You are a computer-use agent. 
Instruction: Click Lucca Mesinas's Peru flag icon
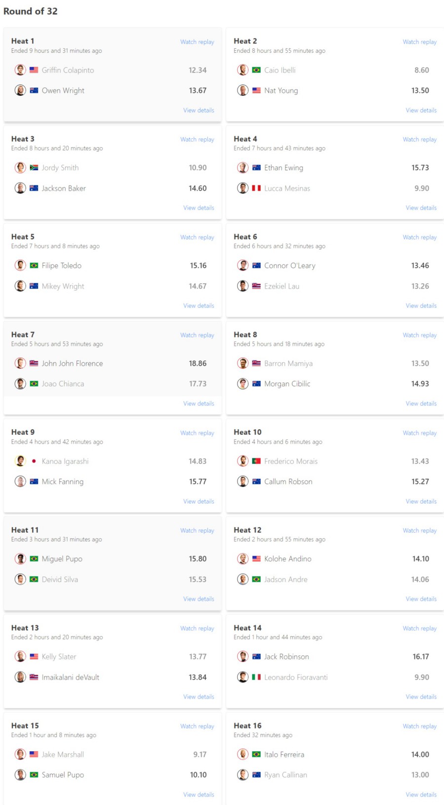coord(256,188)
